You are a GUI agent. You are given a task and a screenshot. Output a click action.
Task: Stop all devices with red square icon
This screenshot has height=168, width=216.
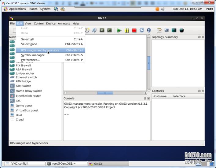coord(134,30)
